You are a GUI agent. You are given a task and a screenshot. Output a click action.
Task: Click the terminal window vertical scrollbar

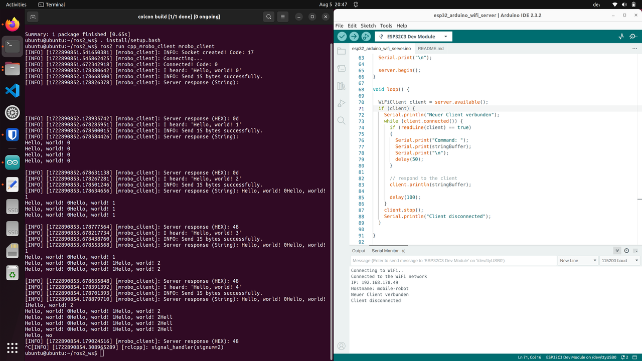332,201
